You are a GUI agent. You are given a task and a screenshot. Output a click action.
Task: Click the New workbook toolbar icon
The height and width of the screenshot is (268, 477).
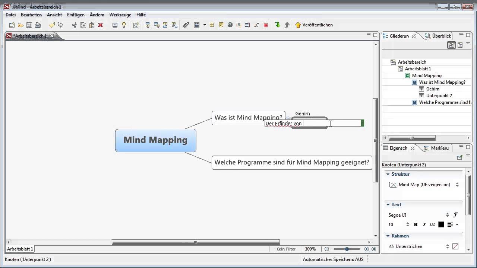[12, 25]
